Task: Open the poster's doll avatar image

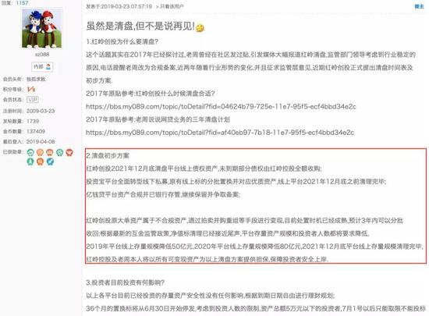Action: coord(42,28)
